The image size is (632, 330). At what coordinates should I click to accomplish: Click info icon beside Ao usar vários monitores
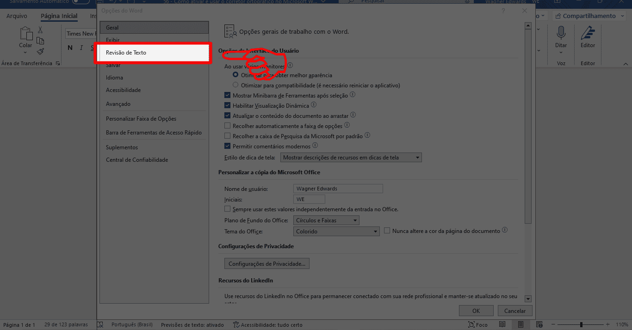click(x=290, y=66)
